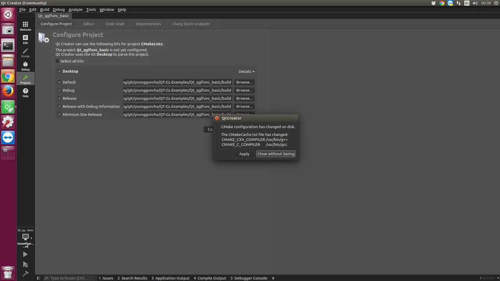Click Browse for the Release build

coord(244,99)
